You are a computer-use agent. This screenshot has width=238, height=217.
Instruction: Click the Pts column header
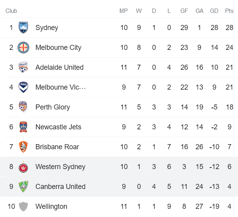[229, 11]
